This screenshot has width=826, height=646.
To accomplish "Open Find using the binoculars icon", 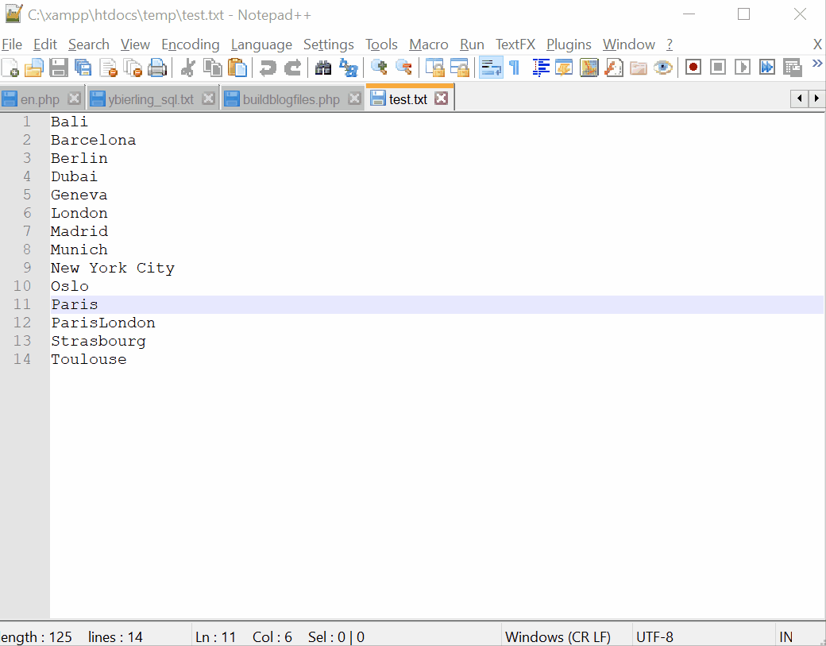I will 323,68.
